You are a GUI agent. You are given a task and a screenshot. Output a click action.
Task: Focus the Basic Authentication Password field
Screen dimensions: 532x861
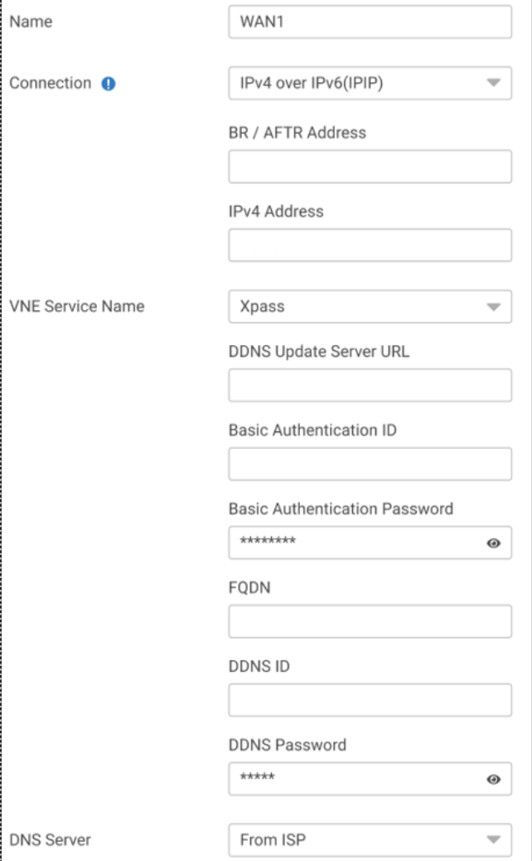coord(356,542)
